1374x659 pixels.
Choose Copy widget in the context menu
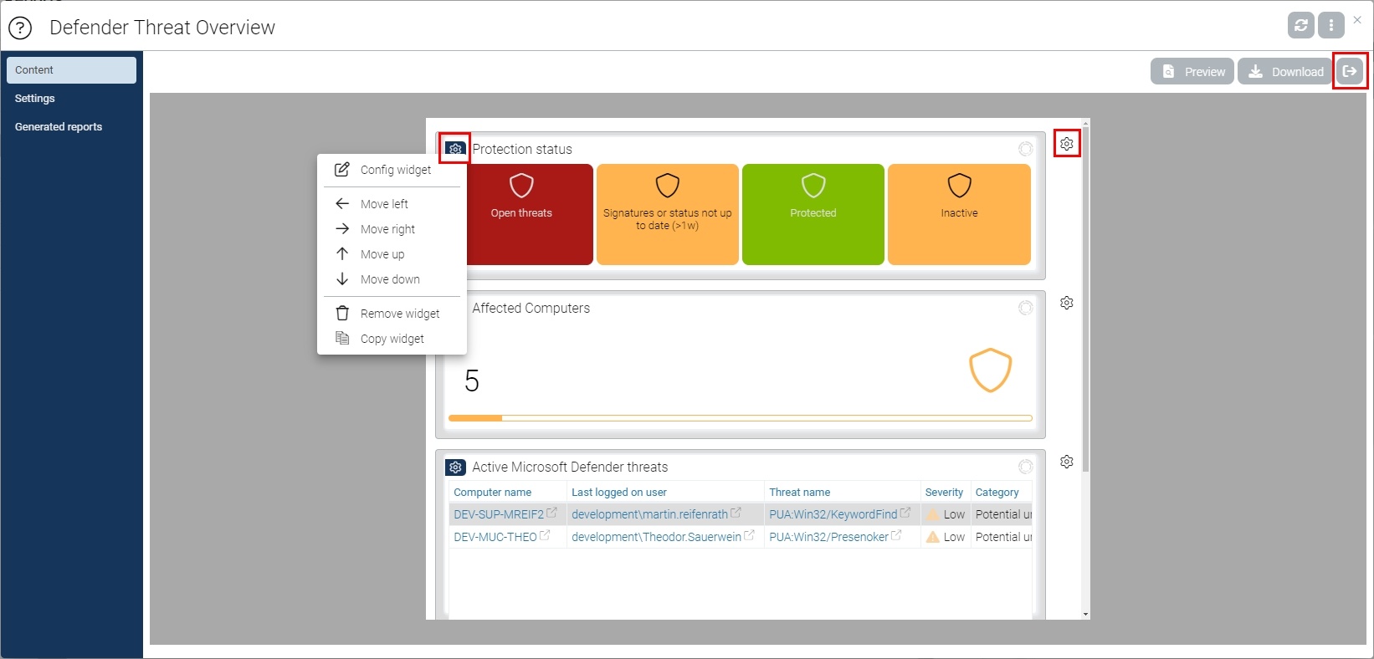tap(392, 339)
